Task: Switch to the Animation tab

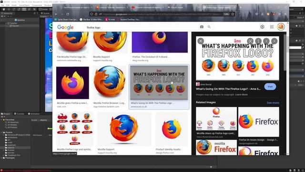Action: [x=34, y=114]
